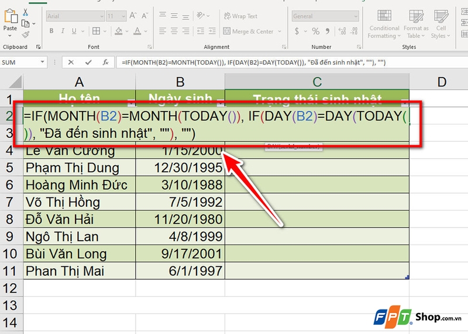
Task: Toggle Bold formatting
Action: click(51, 31)
